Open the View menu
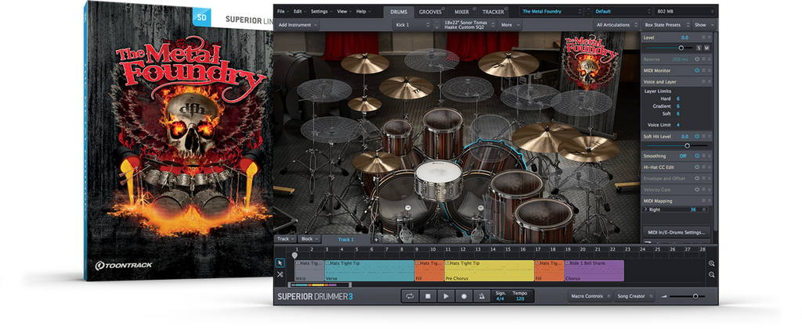 (344, 11)
